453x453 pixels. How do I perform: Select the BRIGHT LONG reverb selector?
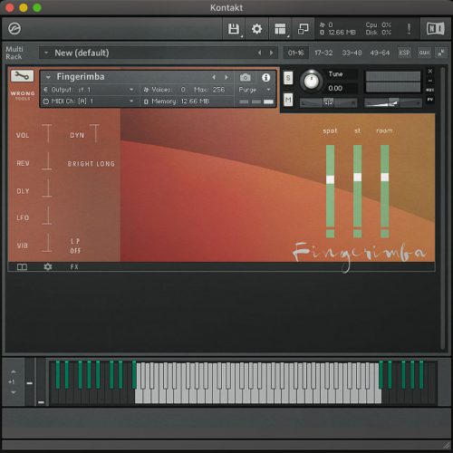tap(91, 164)
